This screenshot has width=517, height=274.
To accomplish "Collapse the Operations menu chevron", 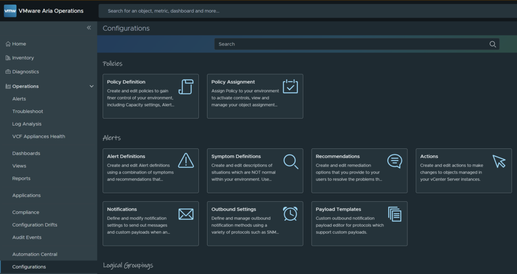I will [x=92, y=86].
